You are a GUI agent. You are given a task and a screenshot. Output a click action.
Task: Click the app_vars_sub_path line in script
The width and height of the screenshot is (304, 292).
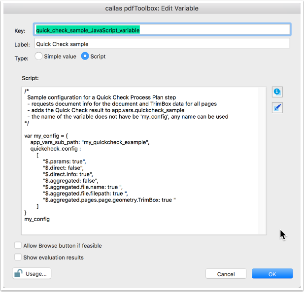tap(90, 142)
